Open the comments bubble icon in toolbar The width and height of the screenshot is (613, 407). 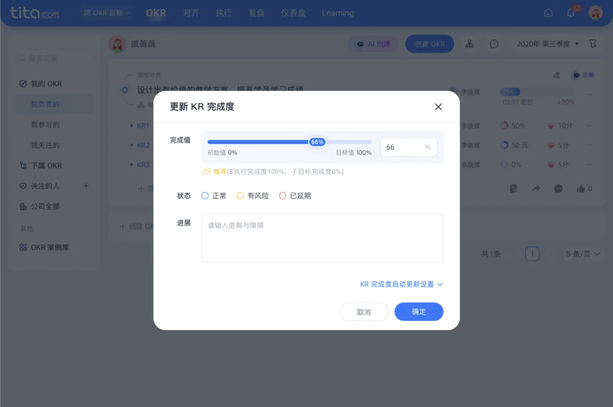[494, 44]
